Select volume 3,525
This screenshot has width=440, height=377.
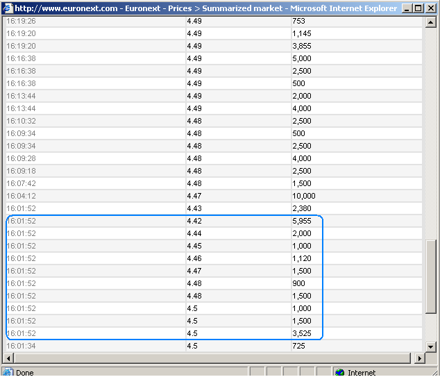(x=302, y=333)
